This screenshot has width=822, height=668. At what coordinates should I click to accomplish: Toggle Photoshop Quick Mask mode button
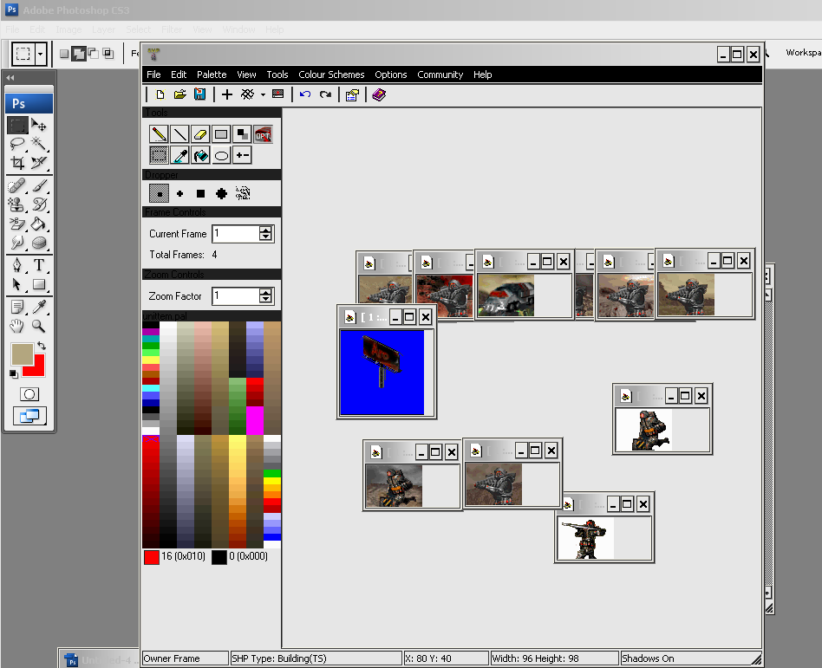coord(29,394)
